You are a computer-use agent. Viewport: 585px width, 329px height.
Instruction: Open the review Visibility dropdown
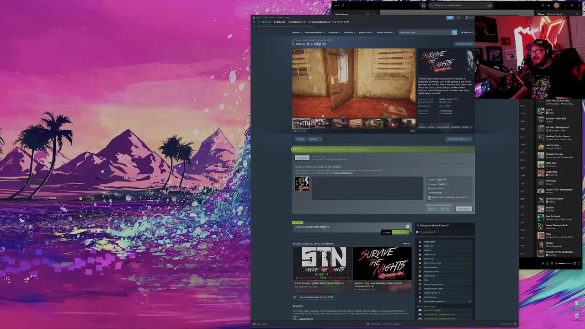[x=441, y=180]
